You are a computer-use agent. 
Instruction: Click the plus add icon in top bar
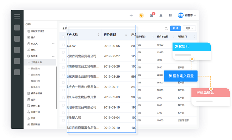[131, 15]
